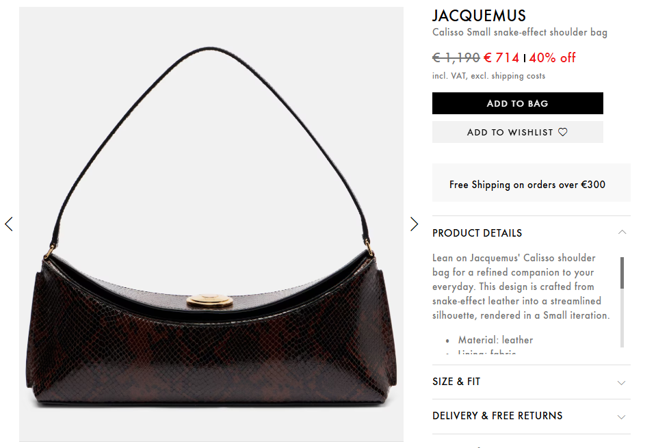Click the product description scrollbar thumb
Screen dimensions: 656x448
[x=622, y=273]
